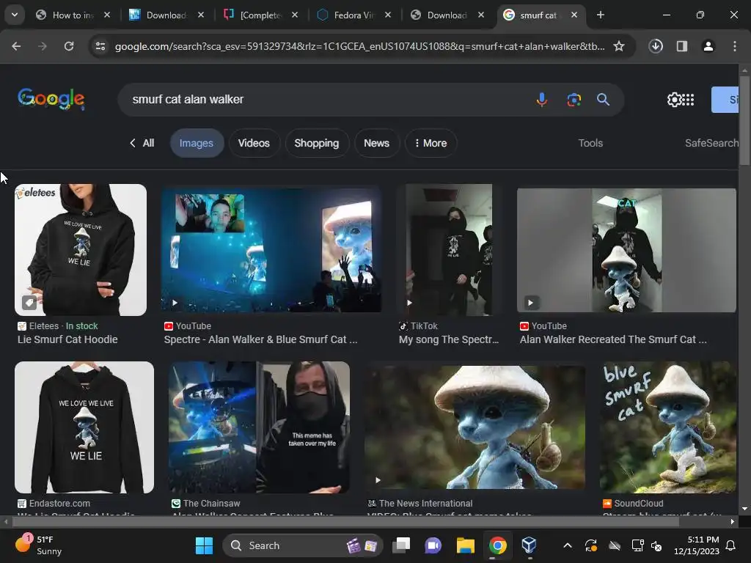This screenshot has height=563, width=751.
Task: Switch to the first 'Download' tab
Action: click(x=166, y=15)
